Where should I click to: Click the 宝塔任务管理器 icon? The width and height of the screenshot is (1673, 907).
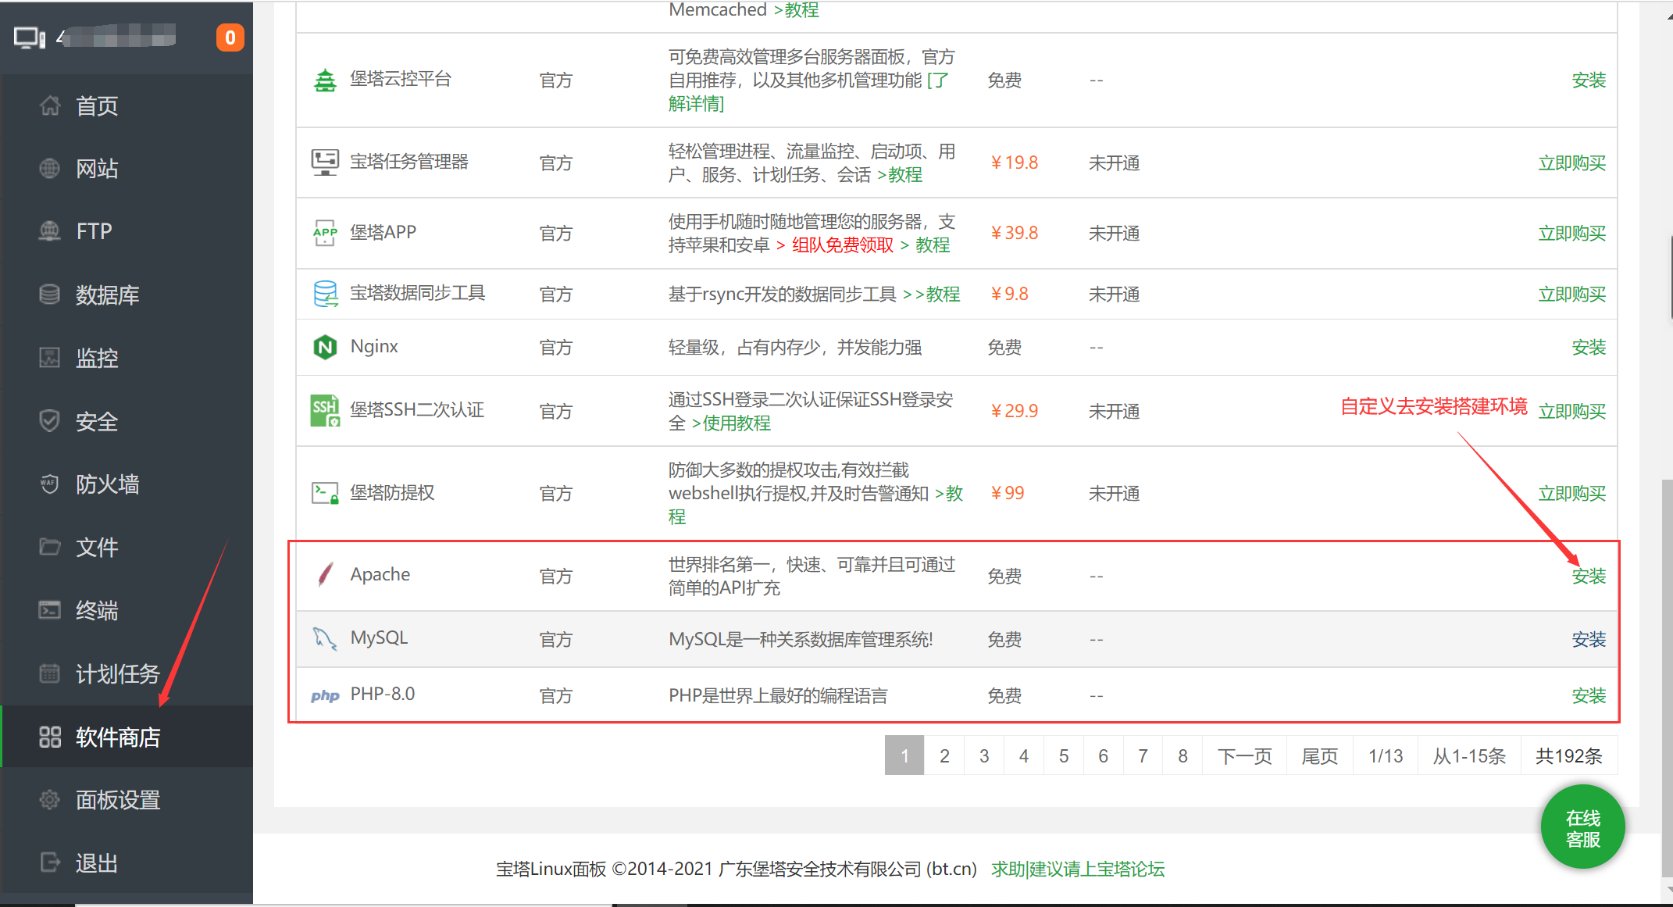pyautogui.click(x=325, y=162)
